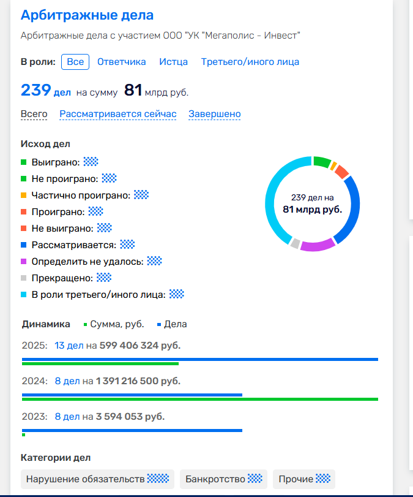
Task: Click the blurred value beside Определить не удалось
Action: (x=154, y=261)
